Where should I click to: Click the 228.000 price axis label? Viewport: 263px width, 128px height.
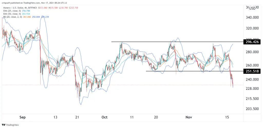pyautogui.click(x=252, y=89)
